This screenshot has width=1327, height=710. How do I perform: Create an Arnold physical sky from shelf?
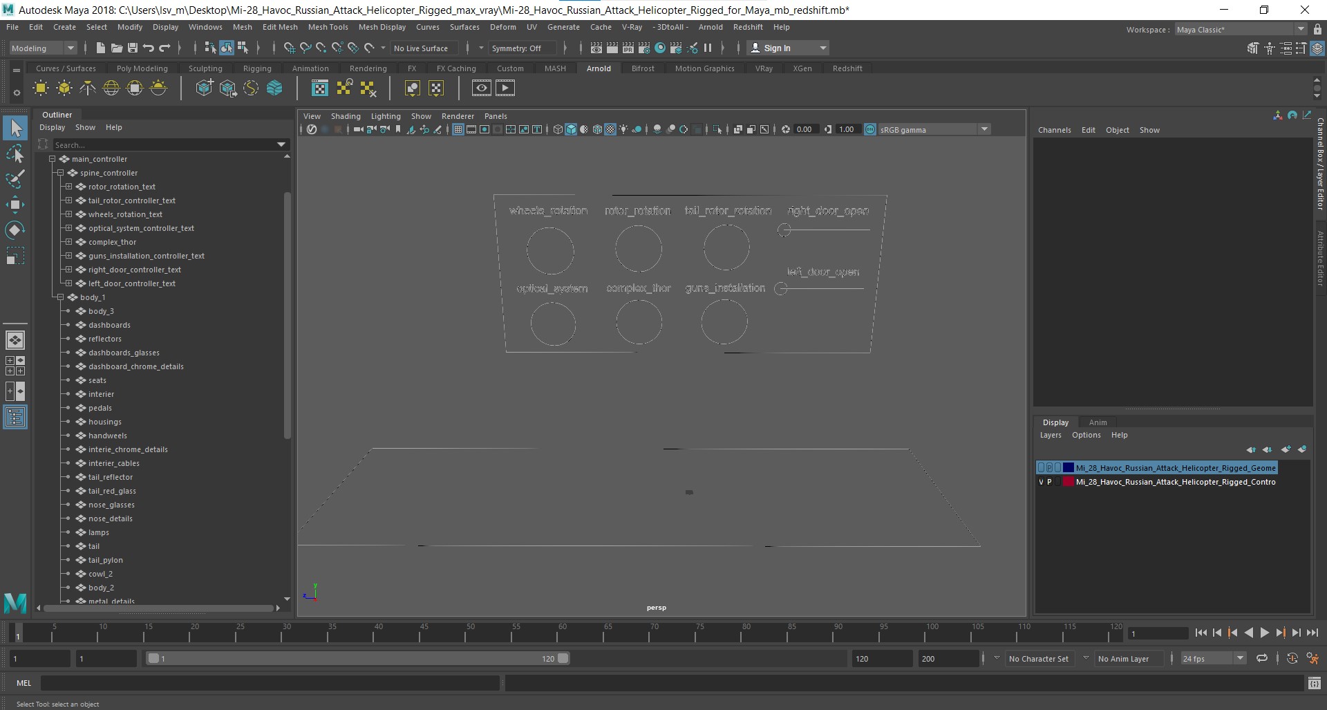(x=158, y=88)
